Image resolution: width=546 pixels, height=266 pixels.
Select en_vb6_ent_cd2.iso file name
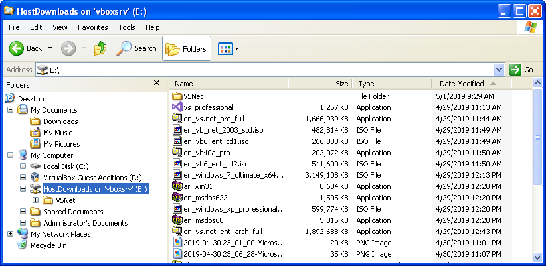pyautogui.click(x=216, y=164)
